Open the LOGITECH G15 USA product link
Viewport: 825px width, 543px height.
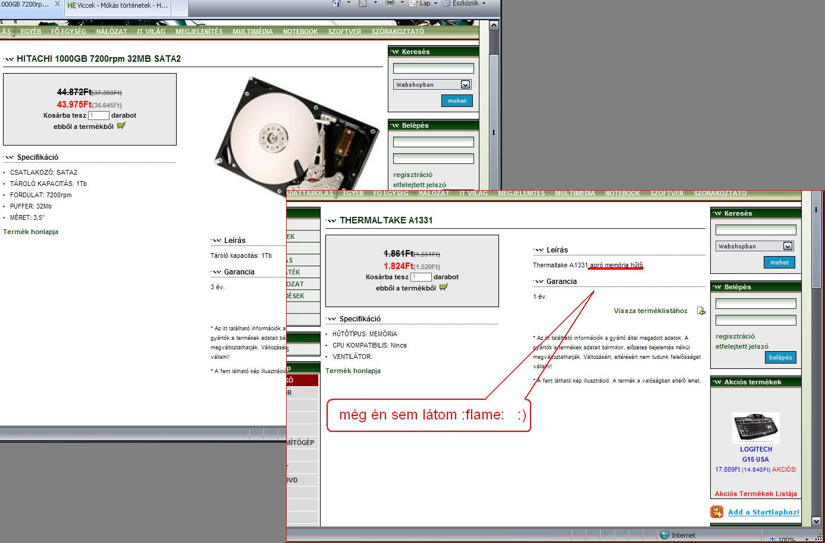click(x=756, y=454)
